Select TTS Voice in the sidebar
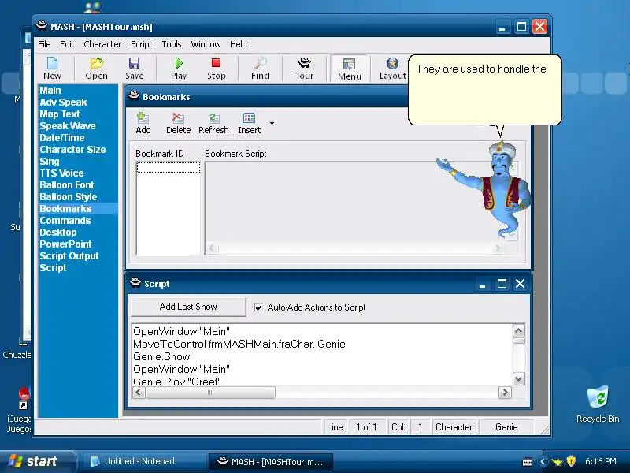The width and height of the screenshot is (630, 473). click(61, 173)
